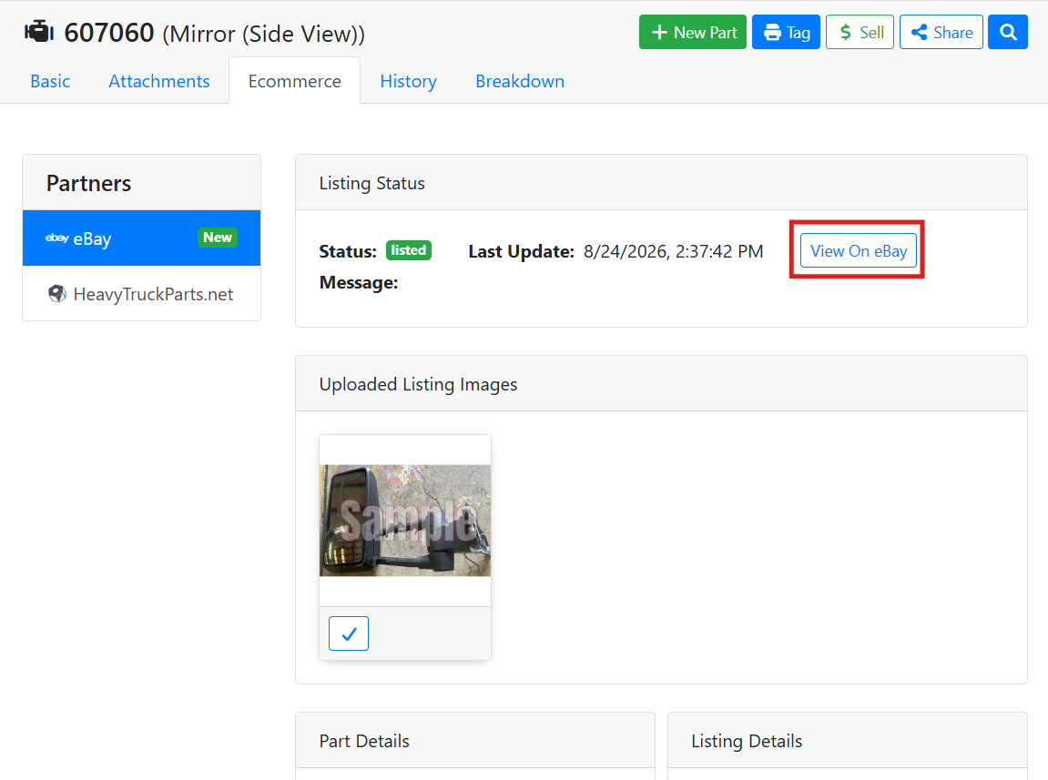1048x780 pixels.
Task: Click the green New Part button
Action: point(692,32)
